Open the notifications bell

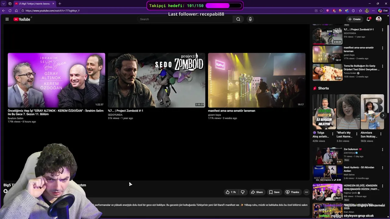pyautogui.click(x=368, y=19)
